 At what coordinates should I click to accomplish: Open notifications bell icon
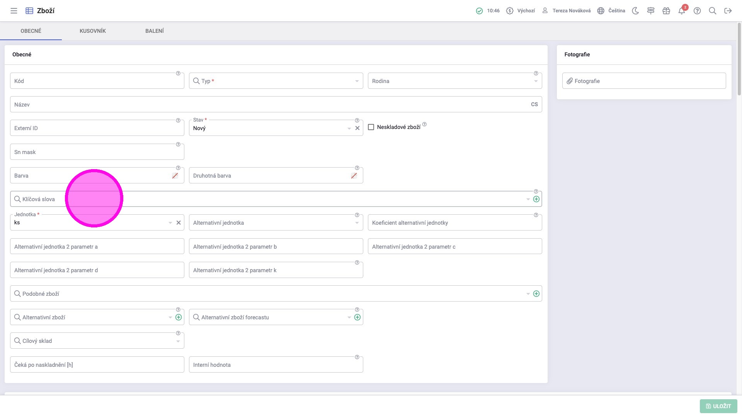[x=682, y=11]
